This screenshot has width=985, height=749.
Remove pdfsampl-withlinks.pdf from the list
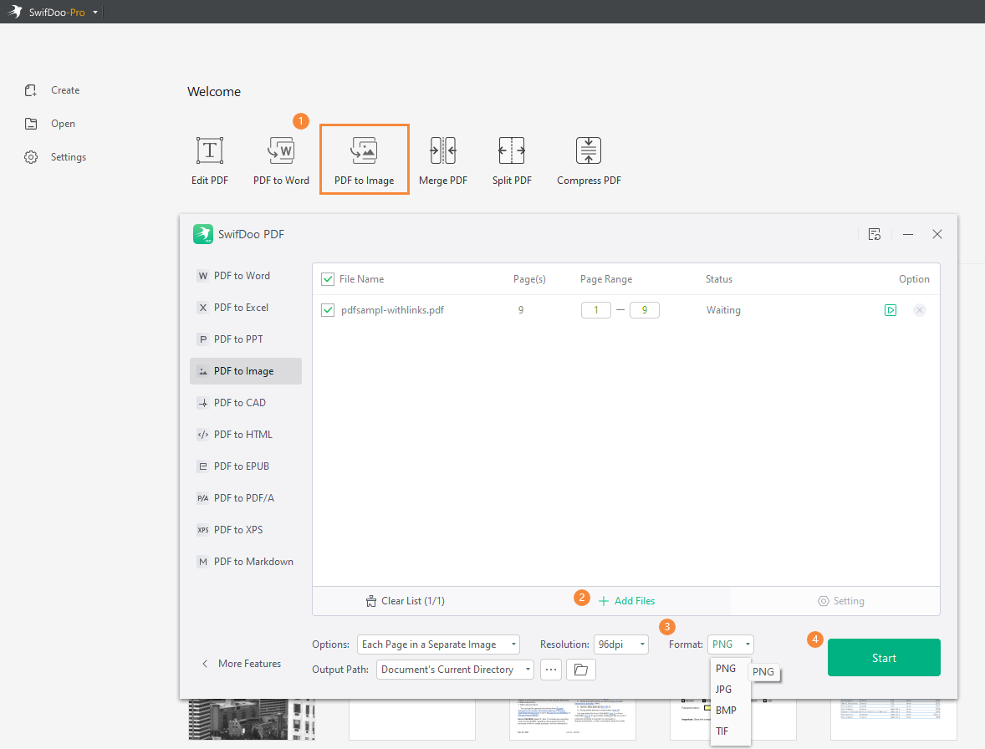coord(920,310)
